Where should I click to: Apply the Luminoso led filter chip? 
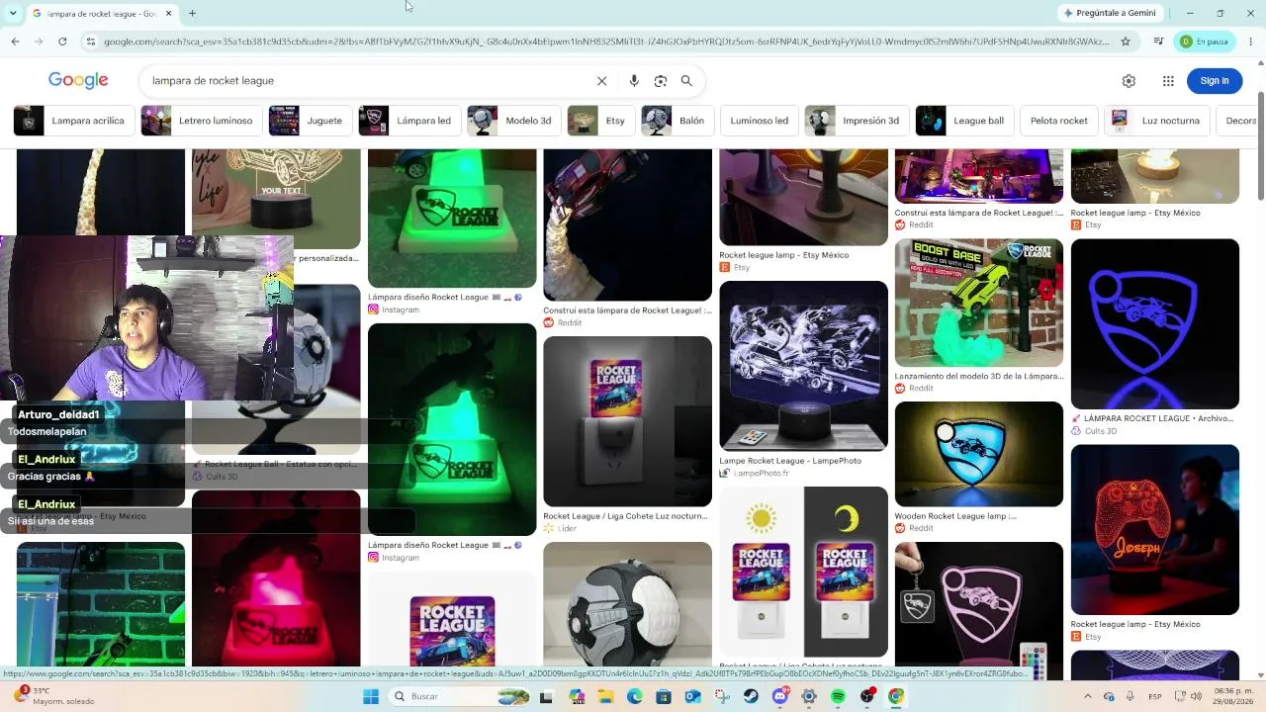760,121
